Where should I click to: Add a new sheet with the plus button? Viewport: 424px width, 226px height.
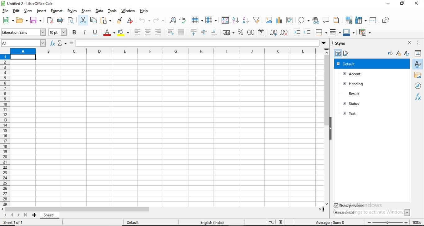click(34, 215)
